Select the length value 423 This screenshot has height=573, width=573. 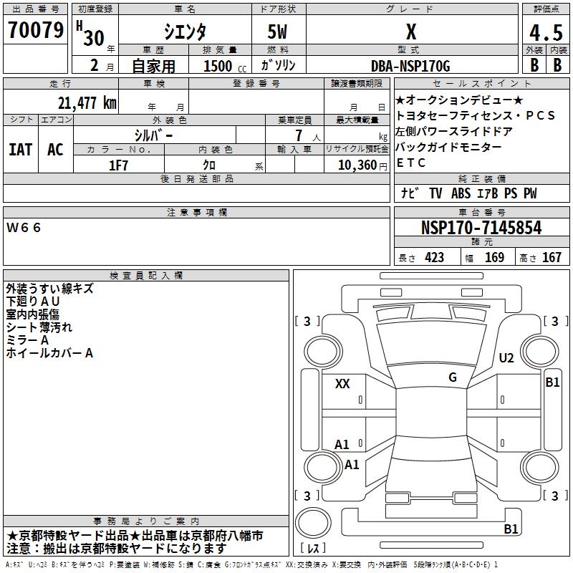pos(434,257)
